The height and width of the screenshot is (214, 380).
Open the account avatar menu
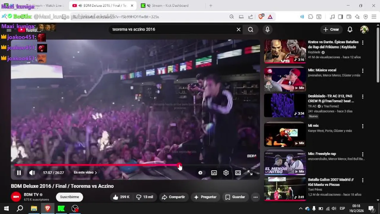tap(364, 29)
